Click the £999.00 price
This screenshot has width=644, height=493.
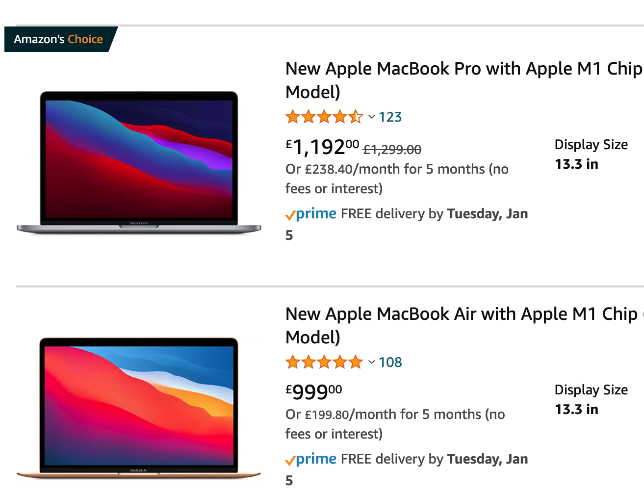click(314, 391)
